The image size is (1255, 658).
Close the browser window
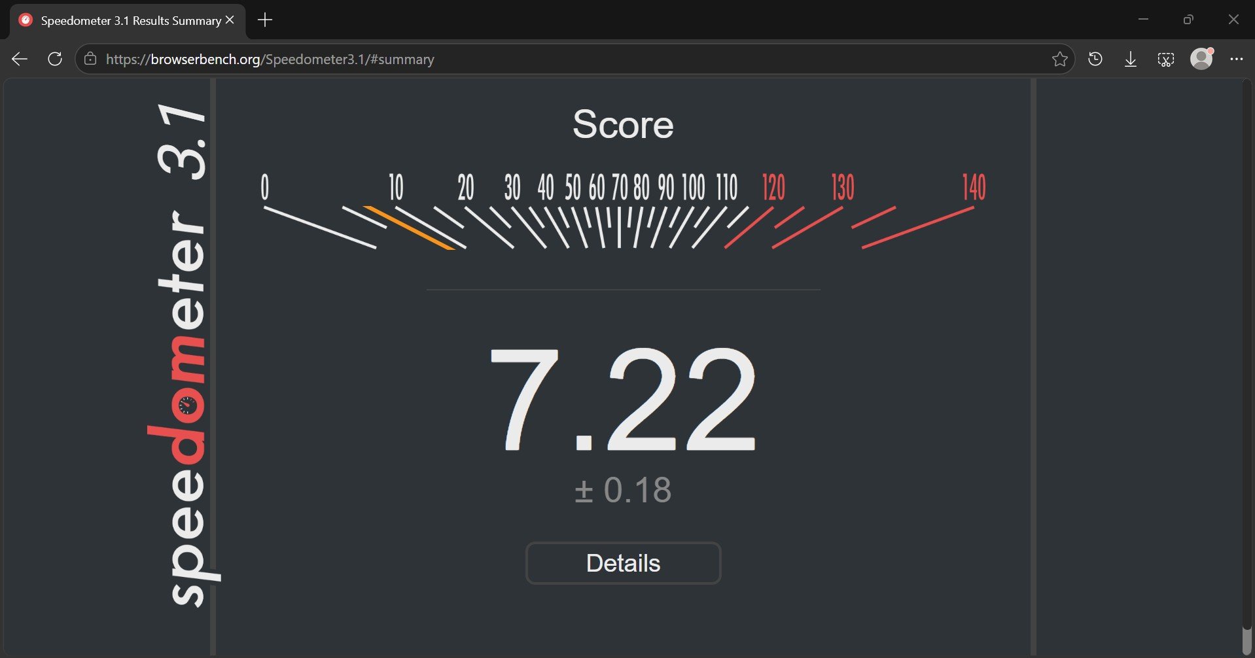[1233, 20]
